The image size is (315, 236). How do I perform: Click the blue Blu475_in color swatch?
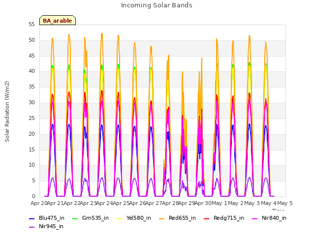[31, 218]
